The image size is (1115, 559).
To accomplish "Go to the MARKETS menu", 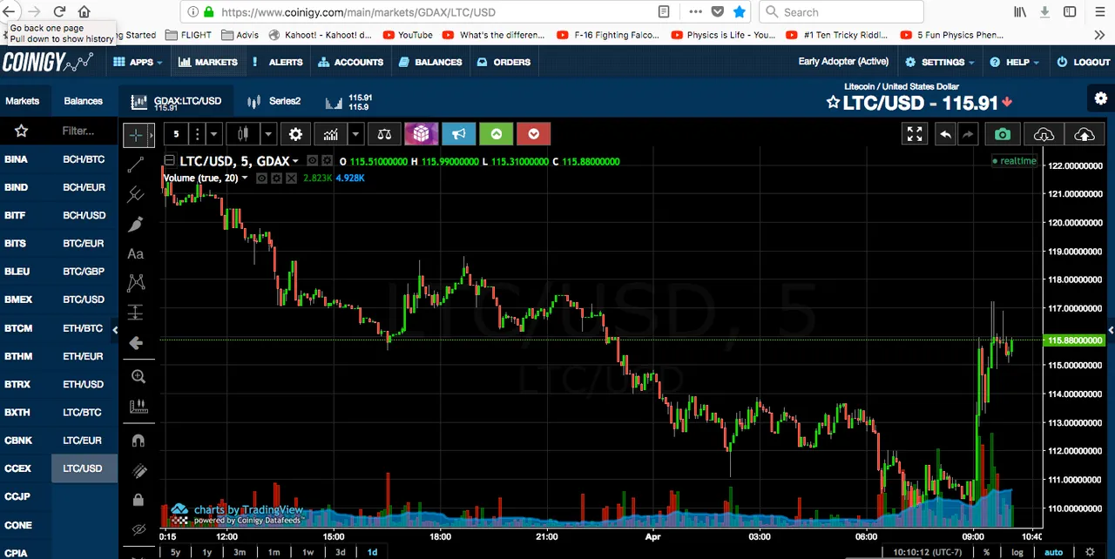I will click(208, 62).
